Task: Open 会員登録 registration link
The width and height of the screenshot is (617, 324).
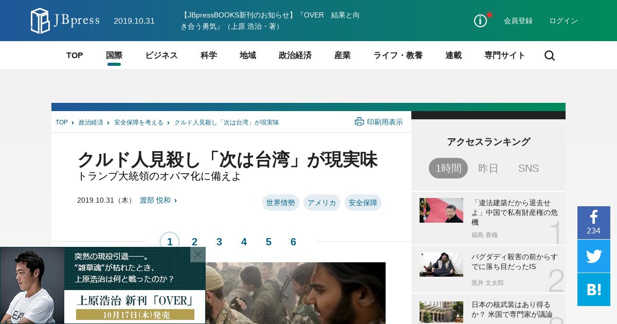Action: click(518, 21)
